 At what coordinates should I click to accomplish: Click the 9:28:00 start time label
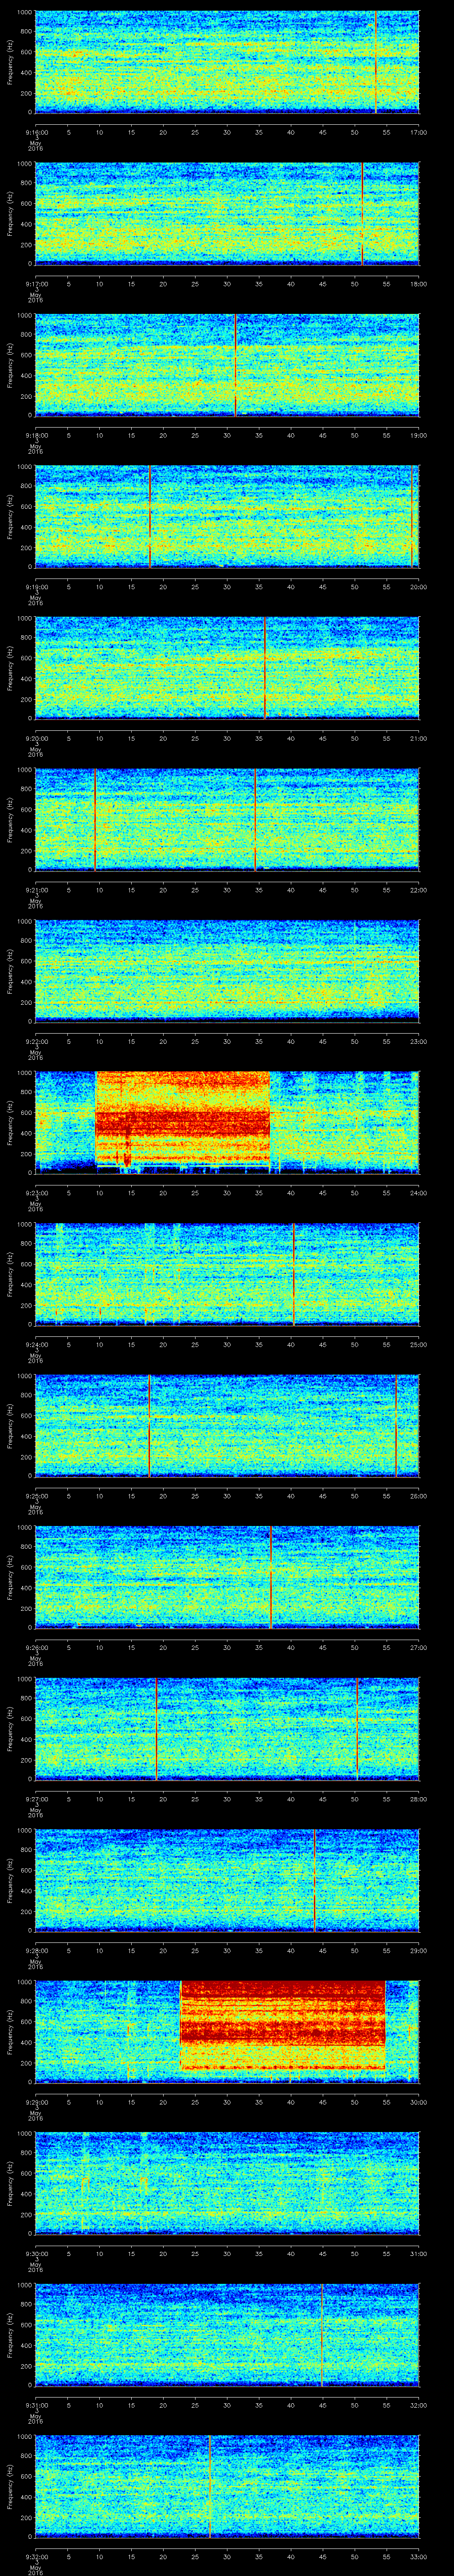(x=36, y=1950)
